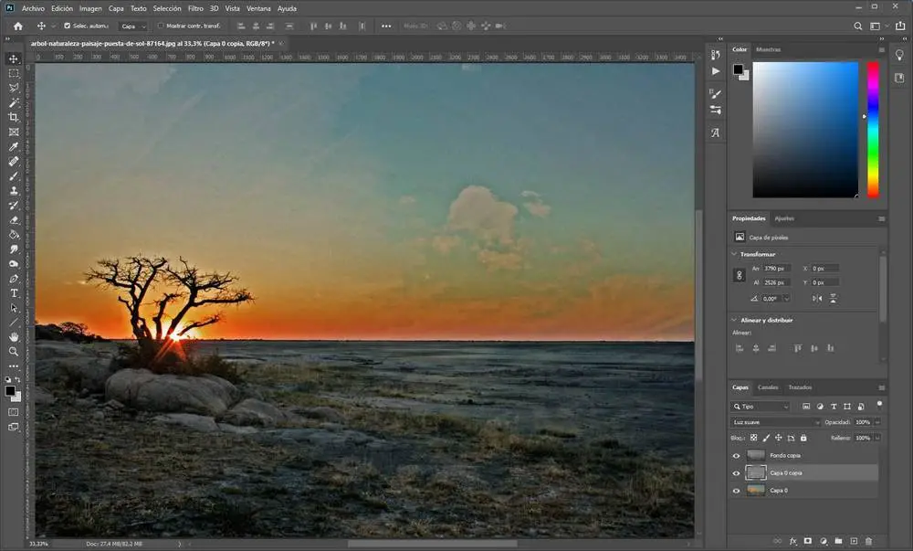Select the Crop tool
Image resolution: width=913 pixels, height=551 pixels.
pyautogui.click(x=14, y=118)
